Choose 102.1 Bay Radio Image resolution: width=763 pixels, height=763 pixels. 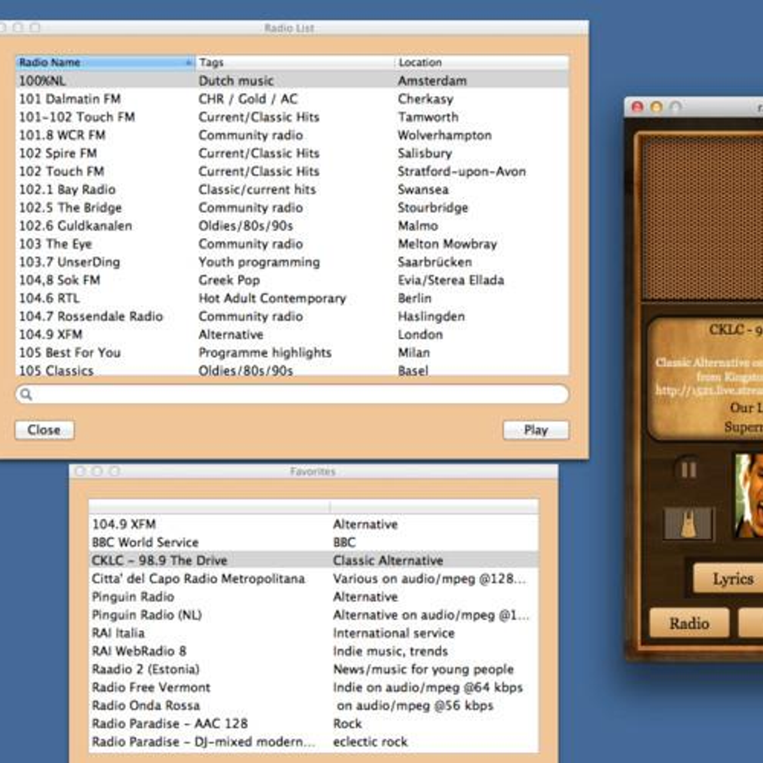click(x=292, y=189)
